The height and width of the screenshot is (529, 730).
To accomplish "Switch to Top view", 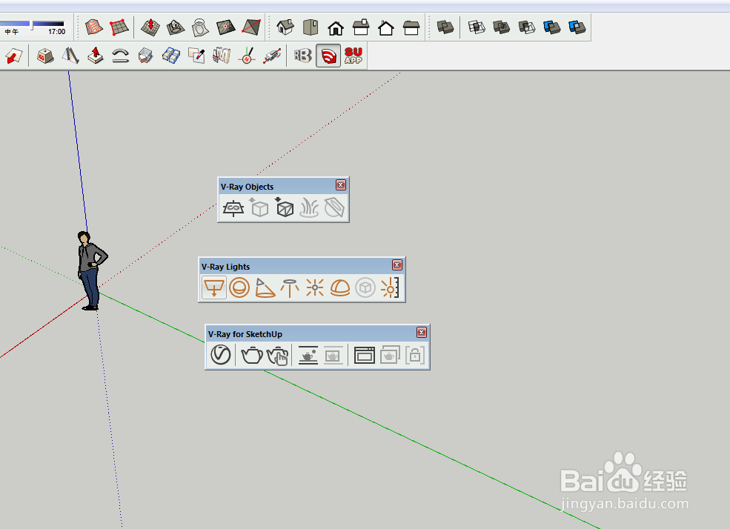I will [311, 27].
